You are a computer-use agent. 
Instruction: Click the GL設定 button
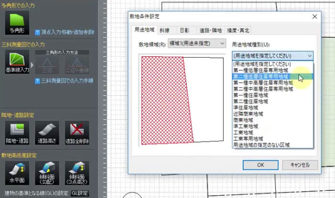point(79,193)
